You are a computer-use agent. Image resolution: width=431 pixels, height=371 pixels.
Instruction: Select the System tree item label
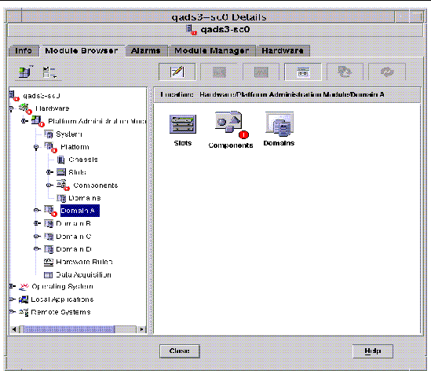(x=69, y=134)
